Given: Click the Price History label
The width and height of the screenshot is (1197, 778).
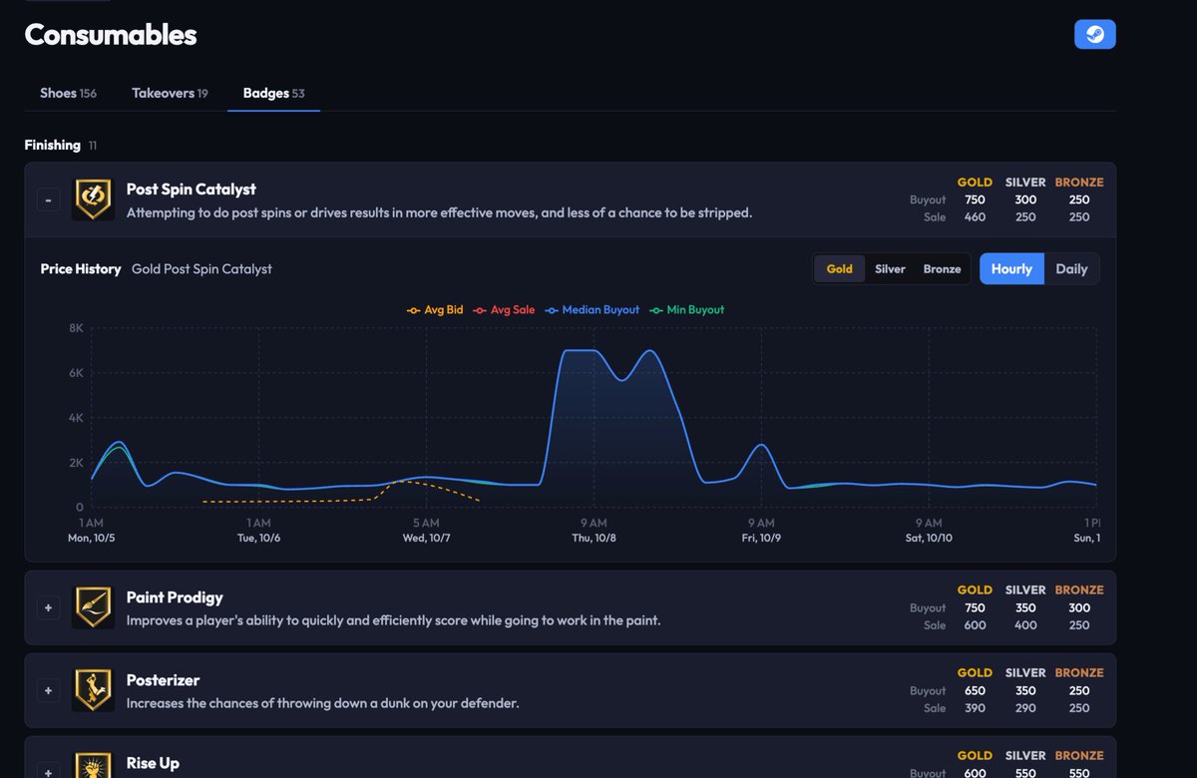Looking at the screenshot, I should click(81, 269).
